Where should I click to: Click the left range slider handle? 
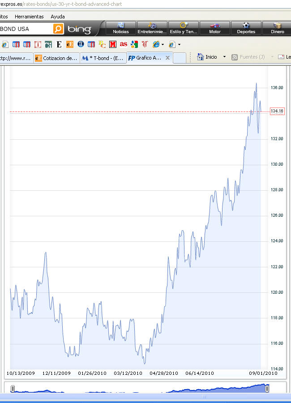13,389
